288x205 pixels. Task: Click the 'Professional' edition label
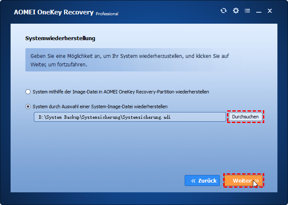107,14
